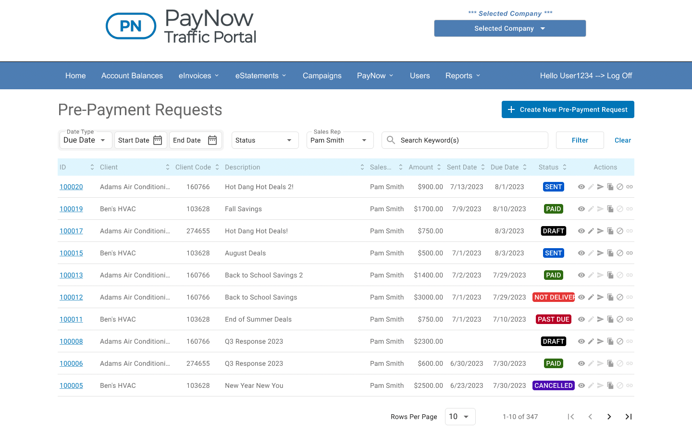Clear all filters with the Clear button
The height and width of the screenshot is (432, 692).
point(623,140)
